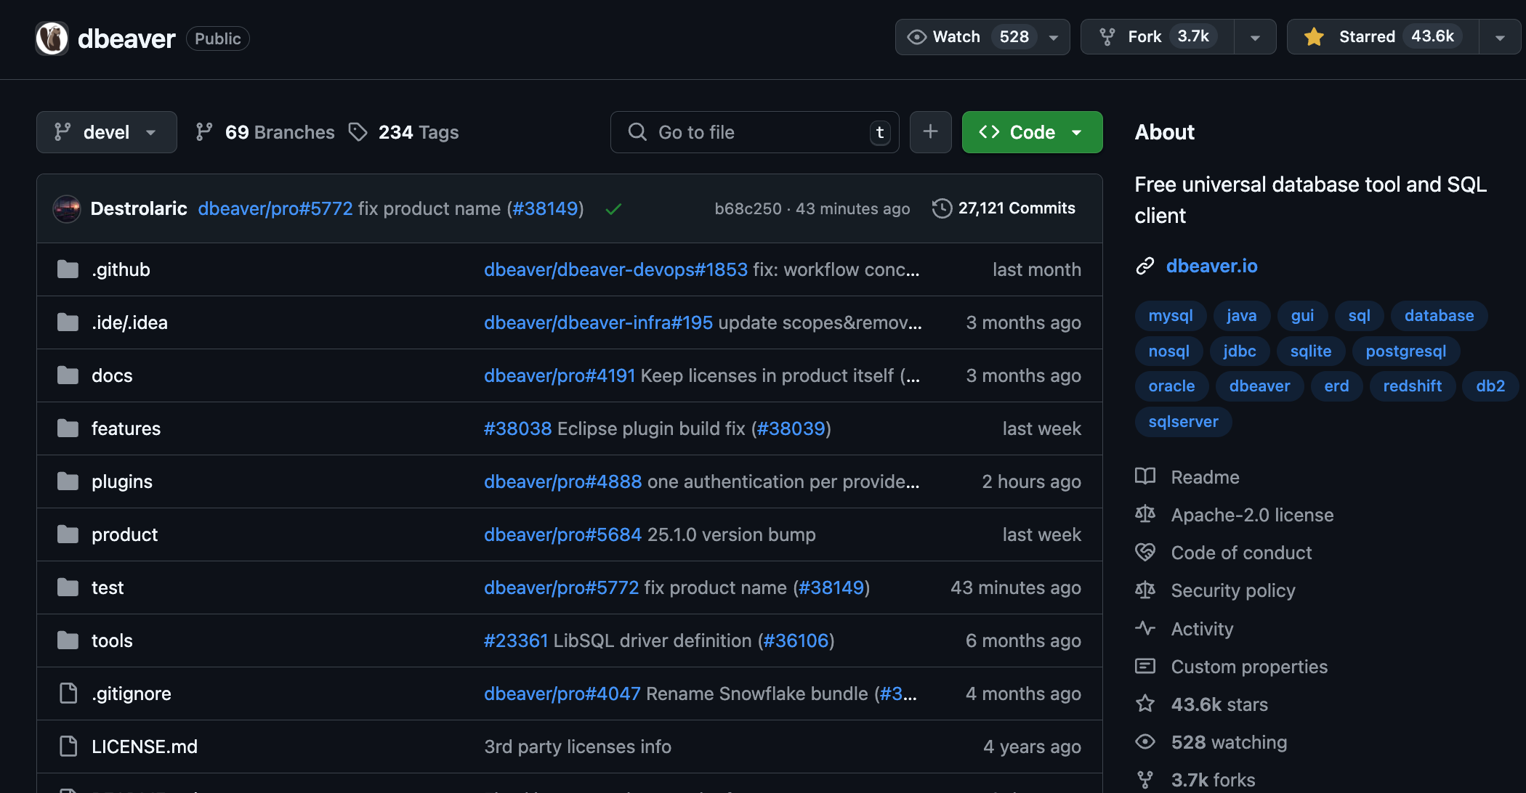Click the tools folder icon
The width and height of the screenshot is (1526, 793).
[68, 640]
